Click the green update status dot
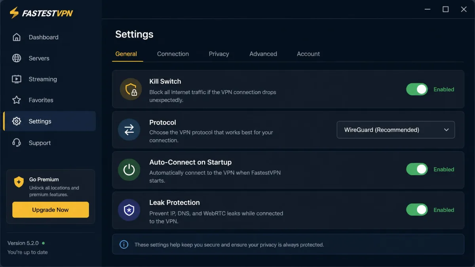The height and width of the screenshot is (267, 475). (43, 243)
